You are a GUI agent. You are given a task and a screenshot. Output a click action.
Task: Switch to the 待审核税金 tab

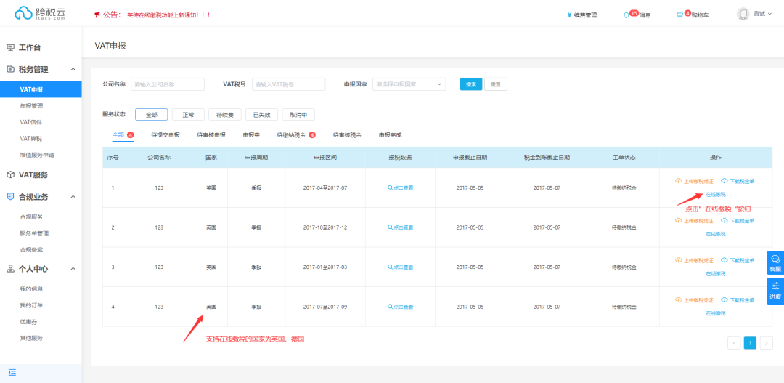pyautogui.click(x=348, y=134)
